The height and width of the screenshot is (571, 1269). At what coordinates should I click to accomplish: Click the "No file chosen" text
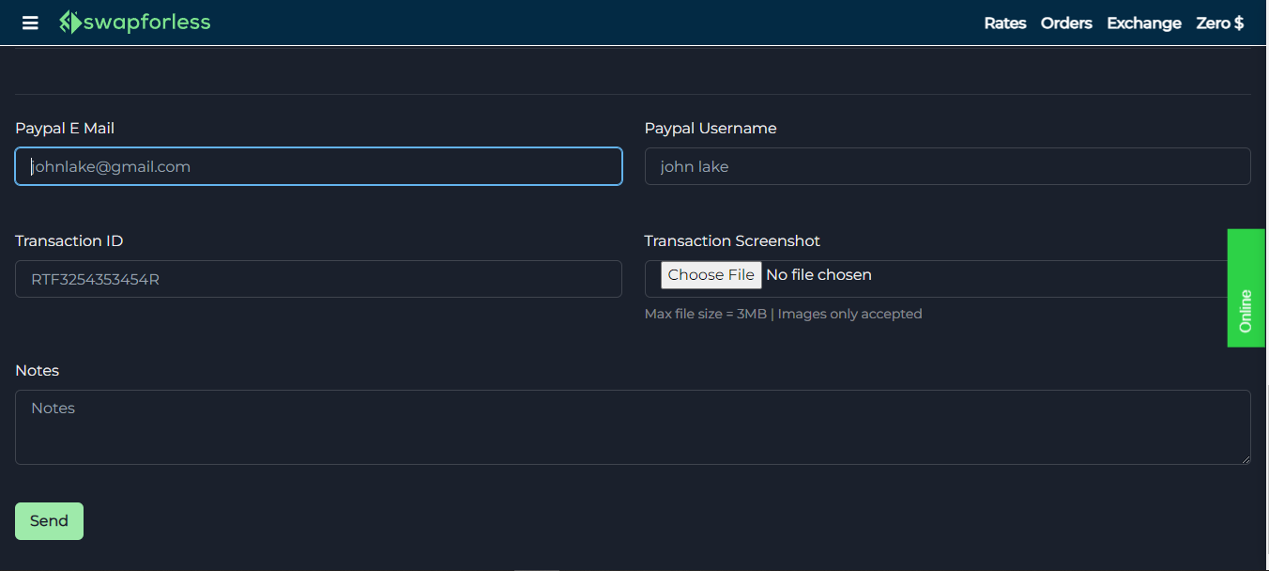[818, 275]
